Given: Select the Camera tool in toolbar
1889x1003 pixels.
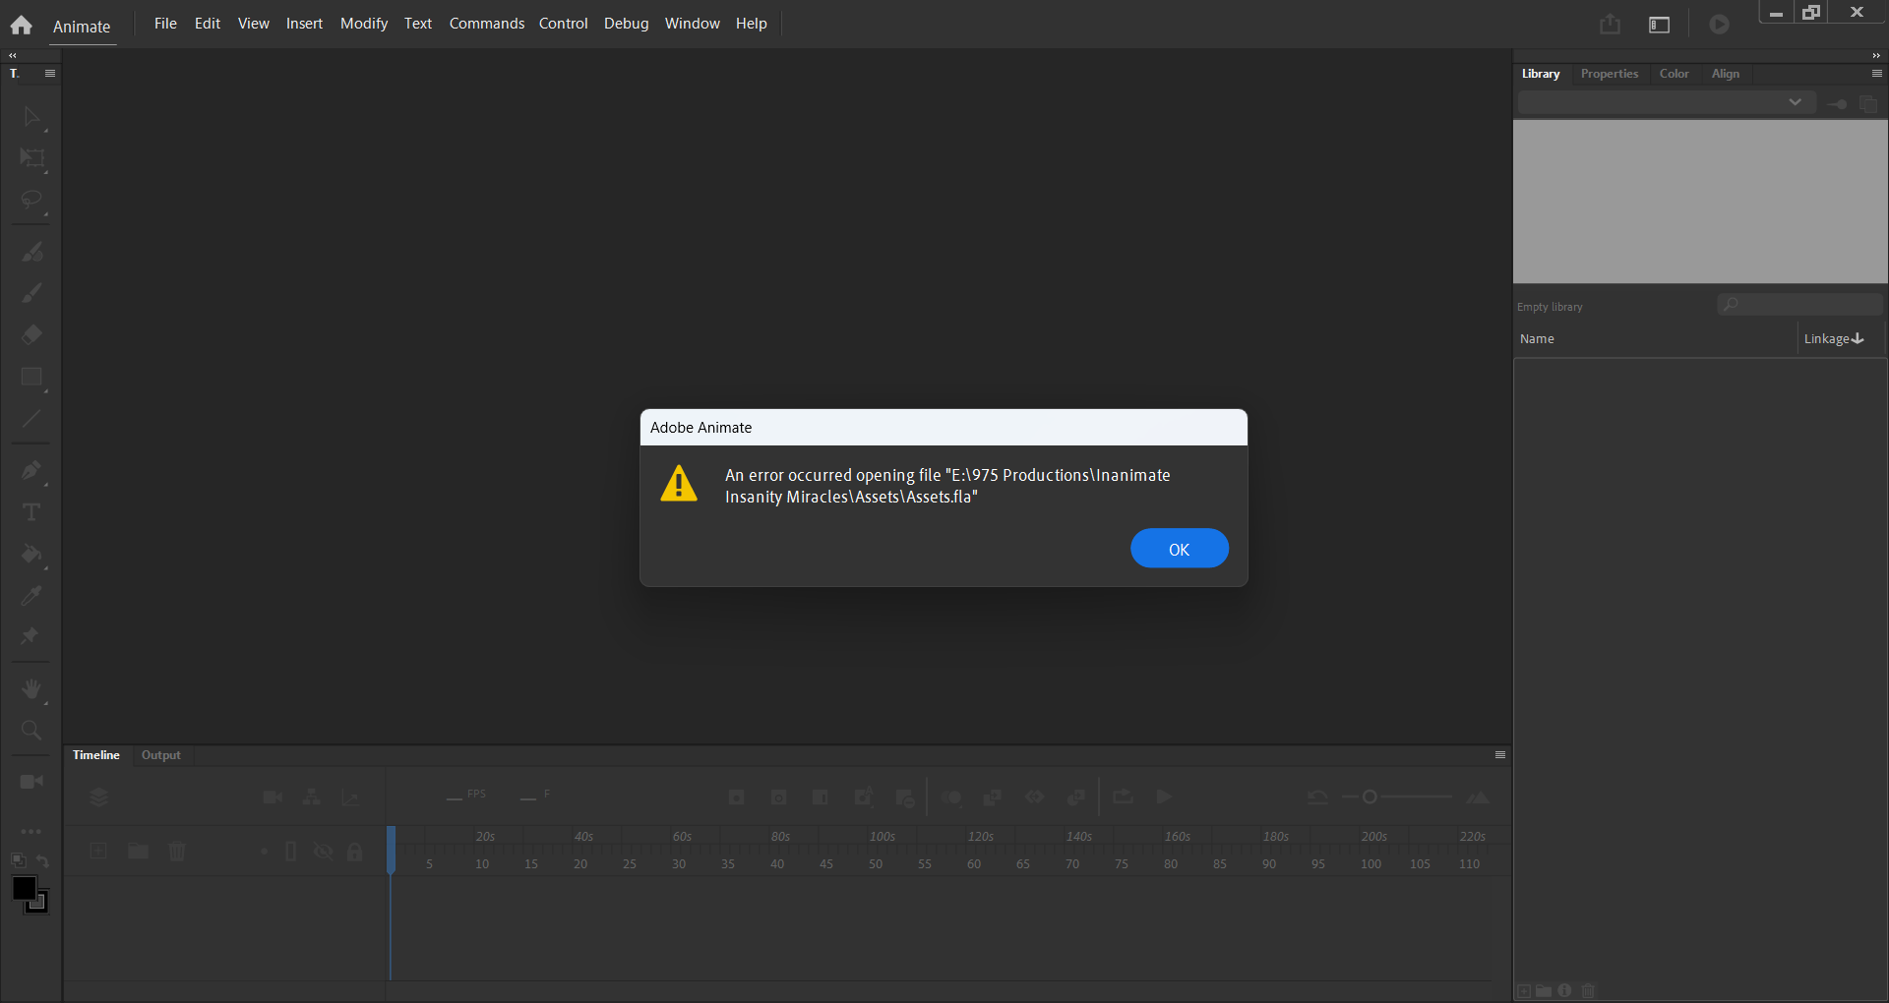Looking at the screenshot, I should (x=31, y=782).
